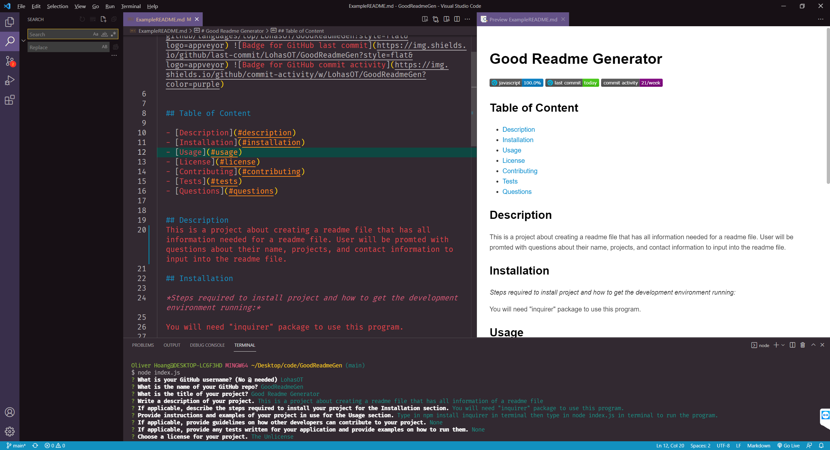Click the Synchronize Changes icon in the status bar
Screen dimensions: 830x450
coord(35,446)
